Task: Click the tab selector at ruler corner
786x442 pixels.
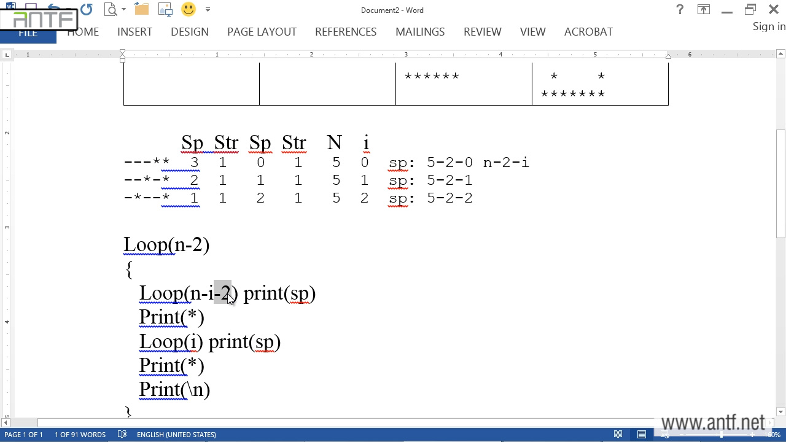Action: pos(7,55)
